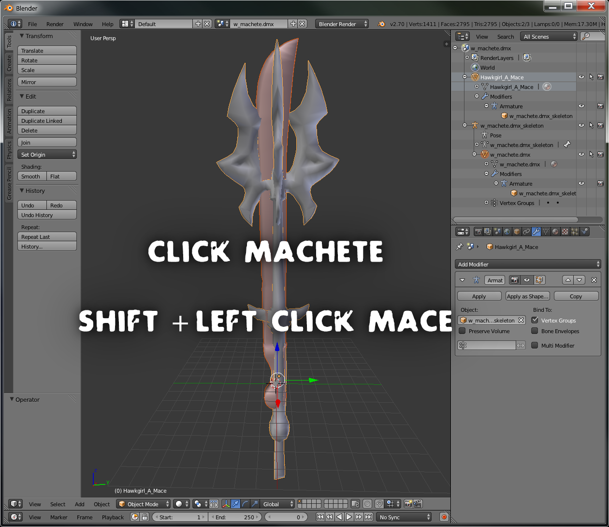The height and width of the screenshot is (527, 609).
Task: Click the current frame number field
Action: (286, 517)
